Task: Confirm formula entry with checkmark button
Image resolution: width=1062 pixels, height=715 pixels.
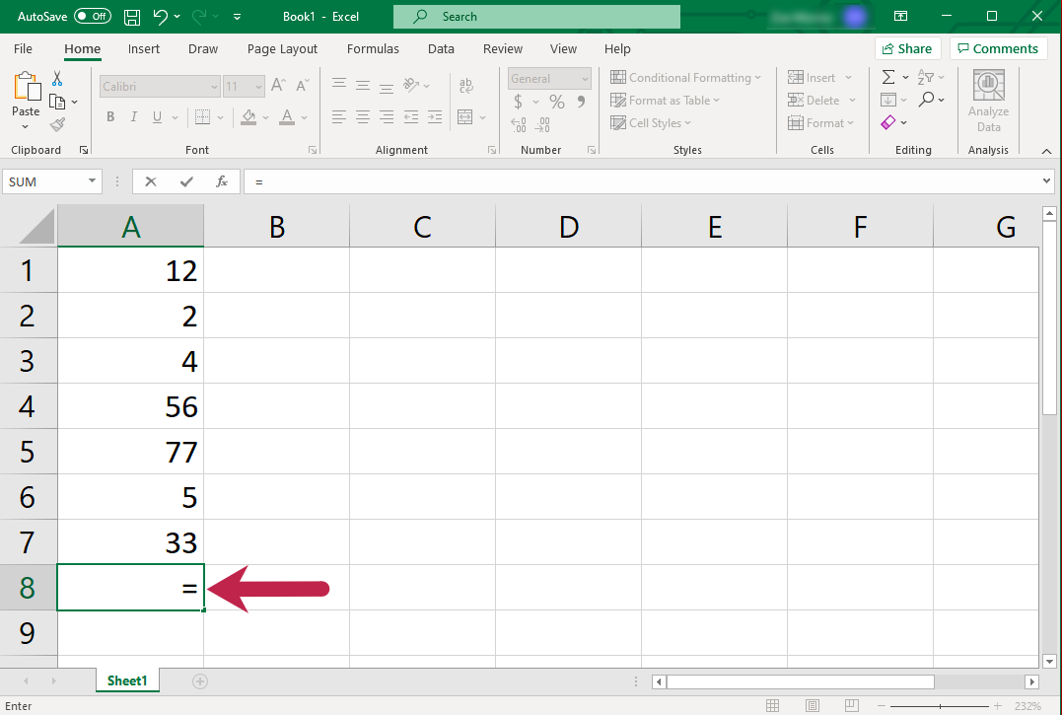Action: click(186, 181)
